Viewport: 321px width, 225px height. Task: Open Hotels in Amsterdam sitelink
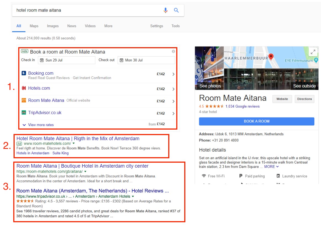[x=33, y=153]
